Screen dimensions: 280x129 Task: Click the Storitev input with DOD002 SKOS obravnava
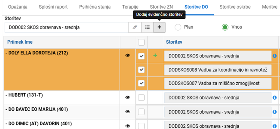67,27
